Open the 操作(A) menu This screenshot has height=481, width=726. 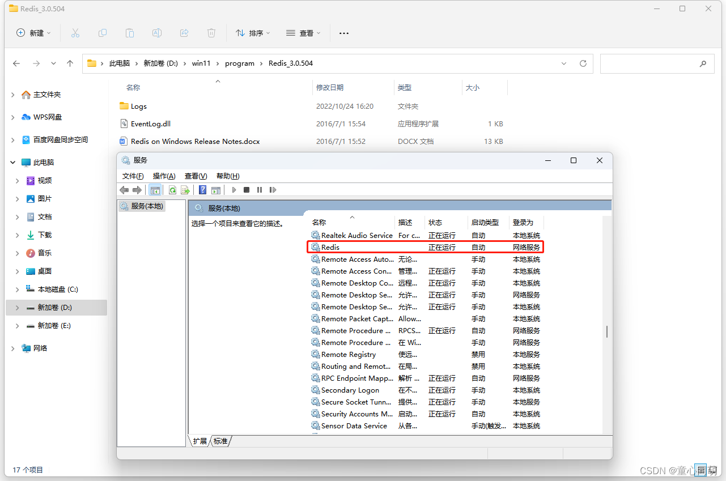(x=164, y=176)
